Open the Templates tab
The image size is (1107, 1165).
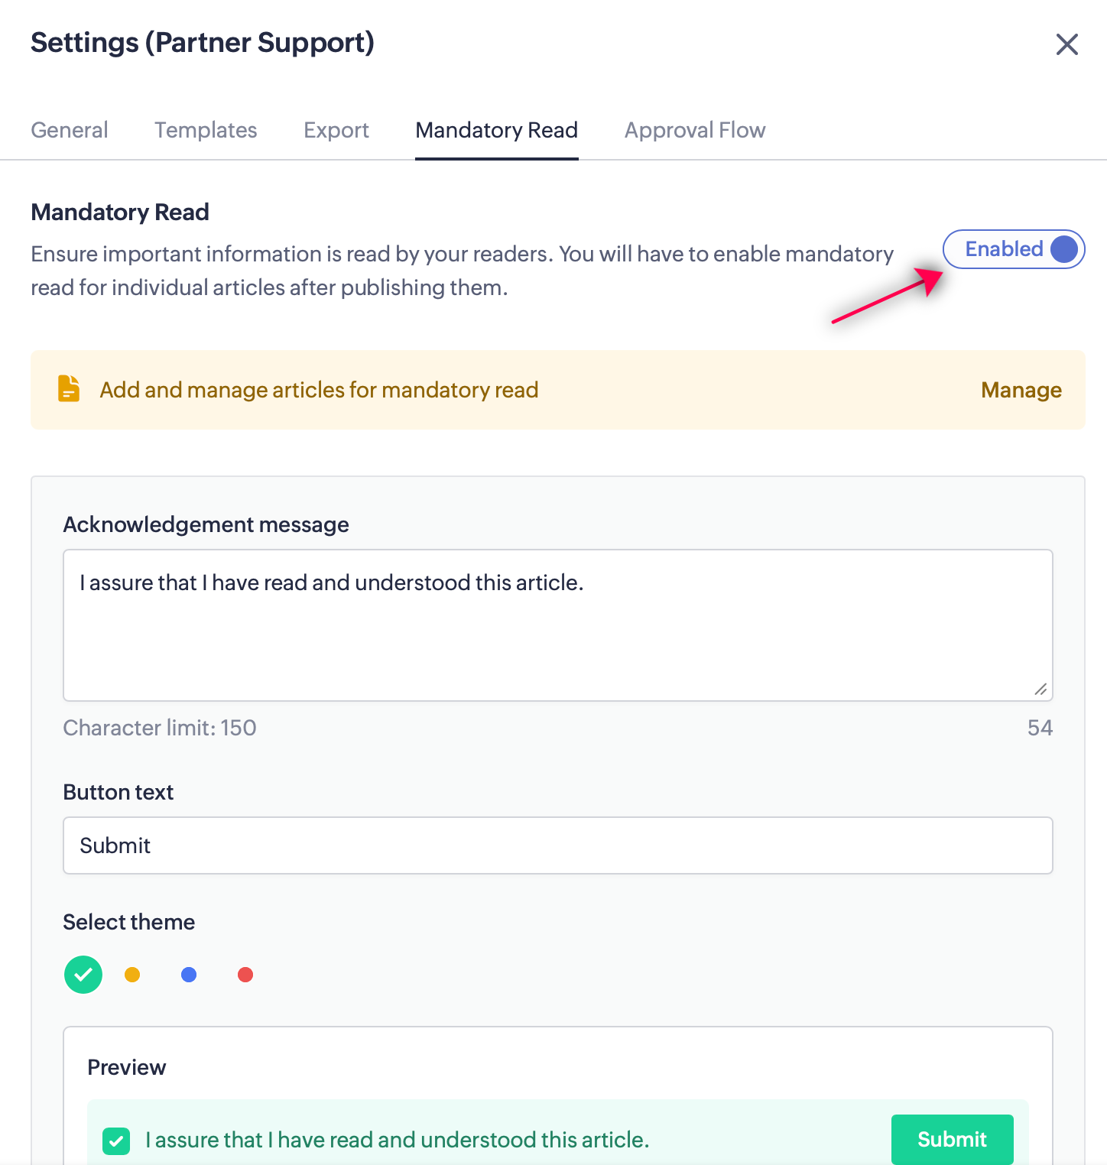pos(206,130)
